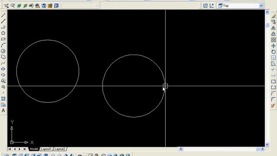Click the zoom magnifier icon in top toolbar
The image size is (277, 156).
[x=13, y=6]
